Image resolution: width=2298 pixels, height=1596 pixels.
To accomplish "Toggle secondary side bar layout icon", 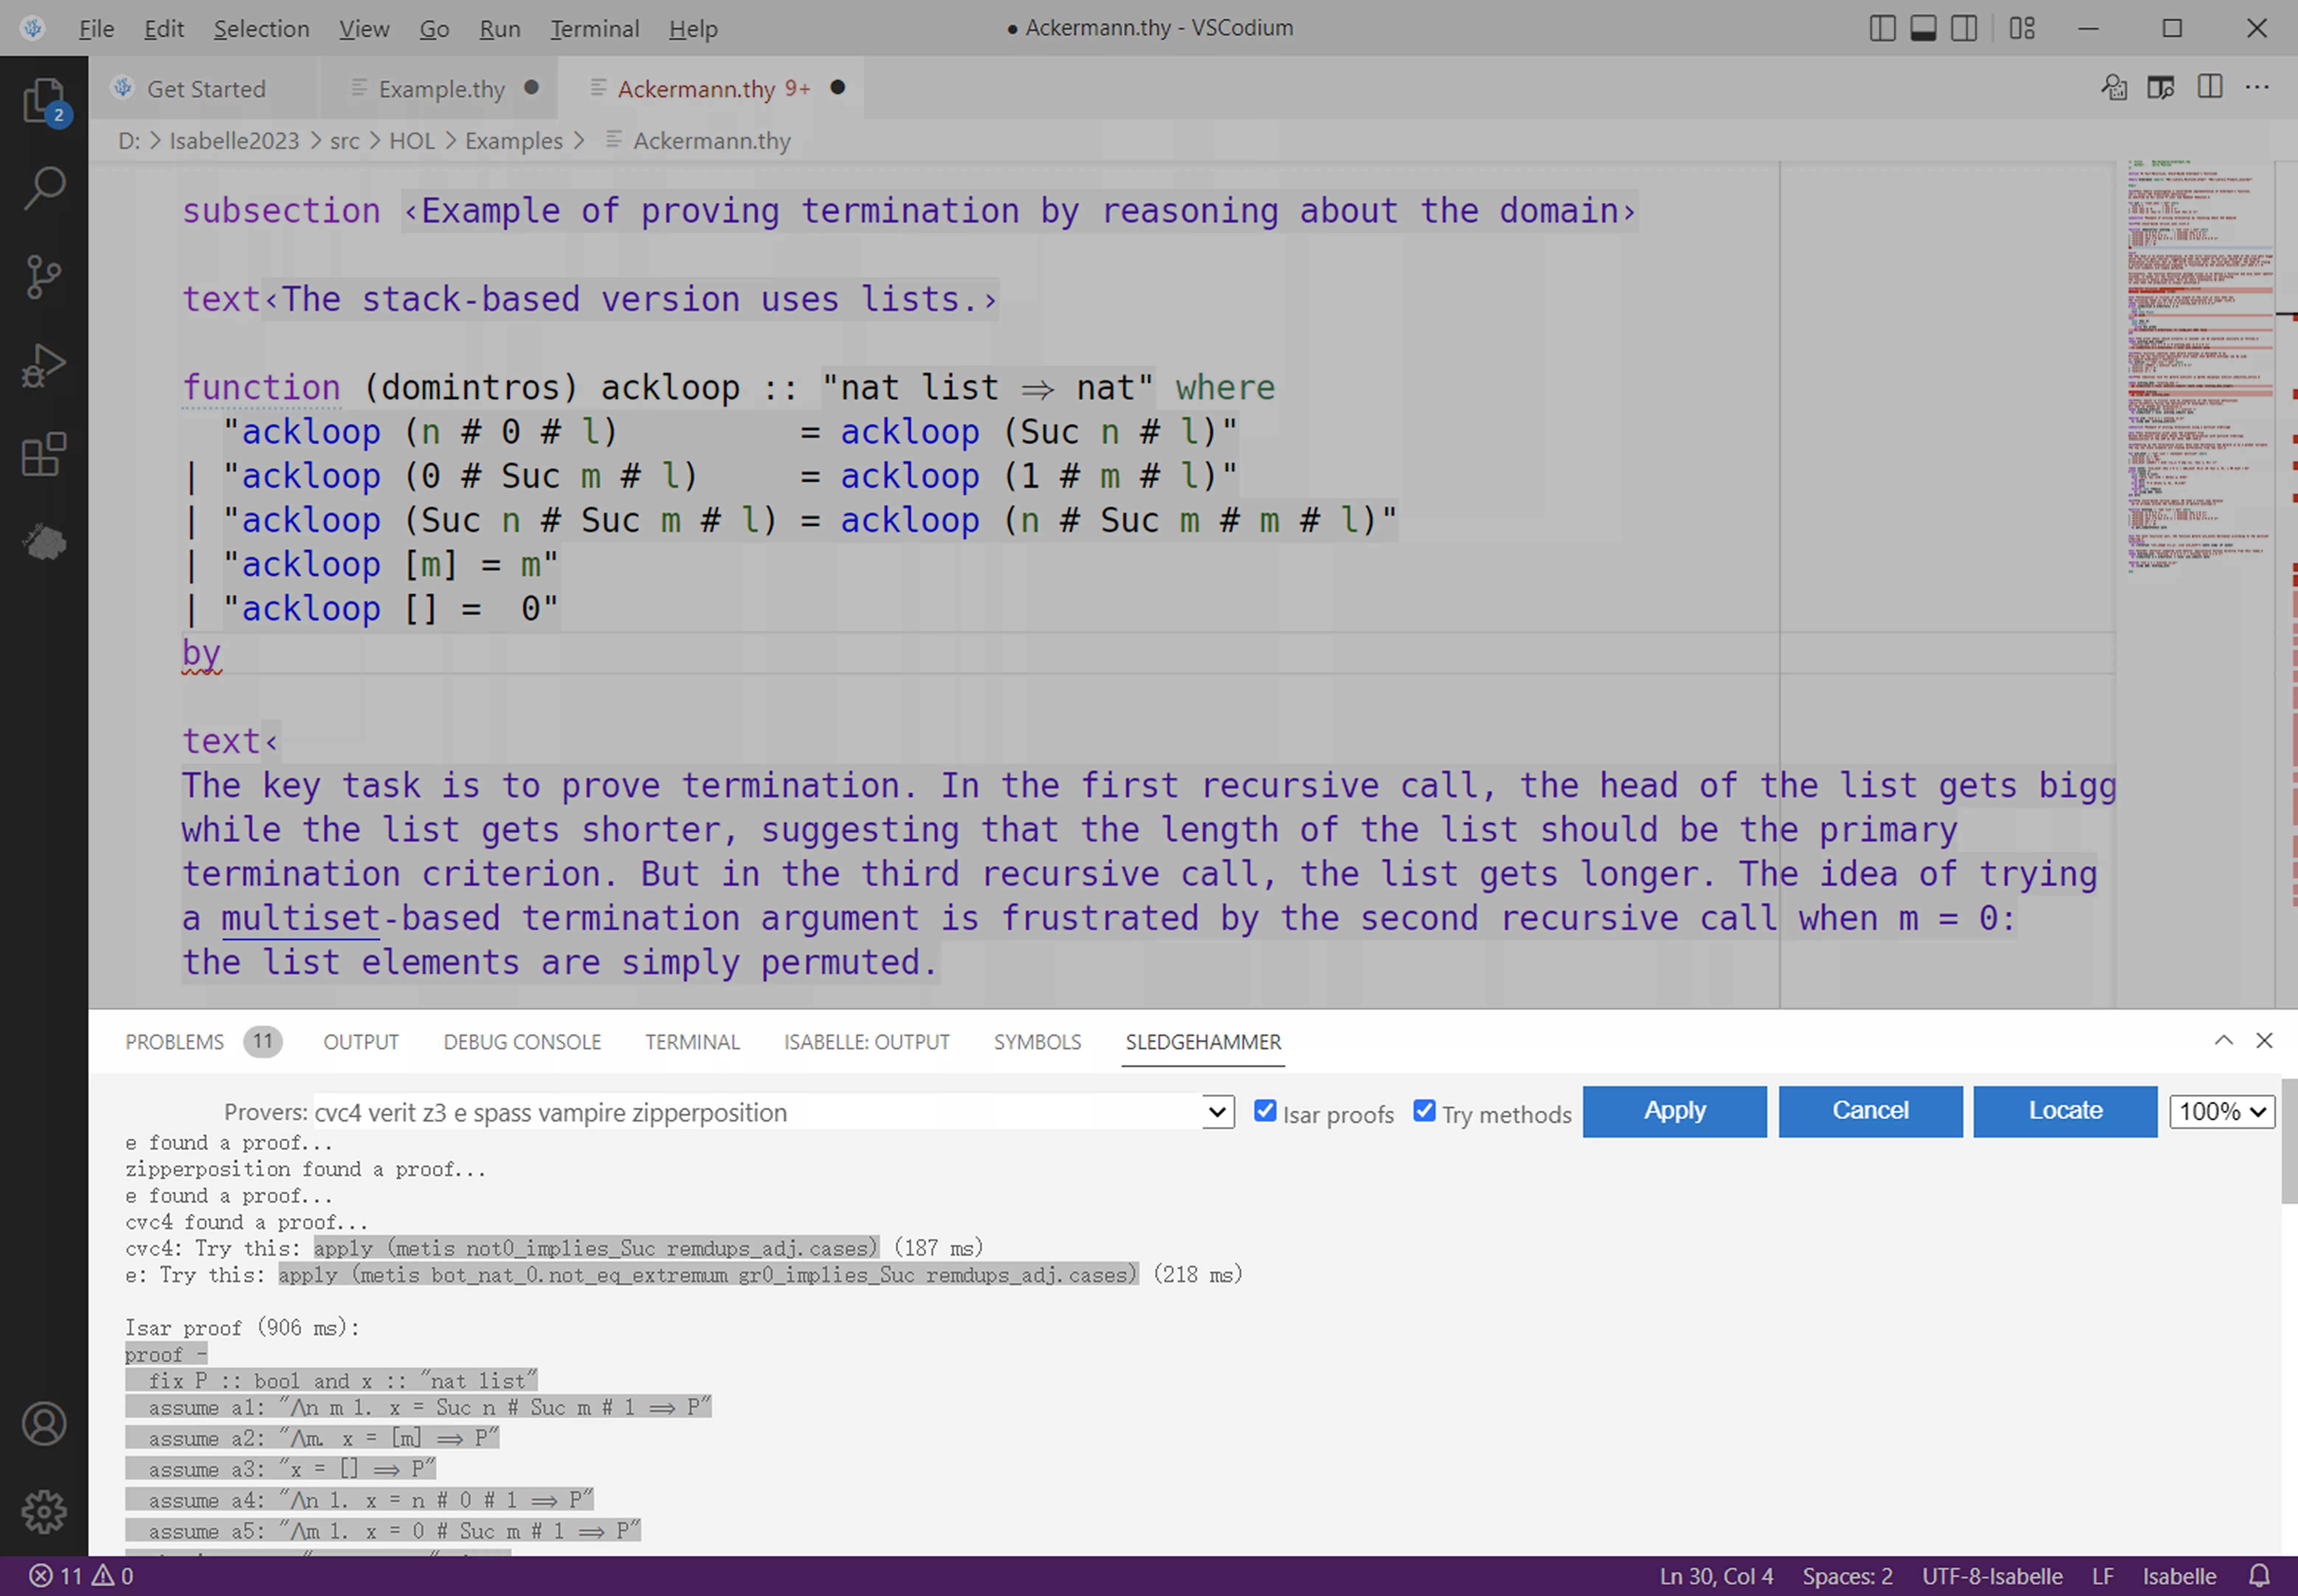I will point(1964,28).
